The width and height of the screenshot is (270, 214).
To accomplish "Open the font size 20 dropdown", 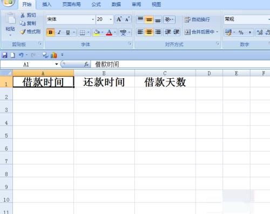I will click(x=111, y=19).
